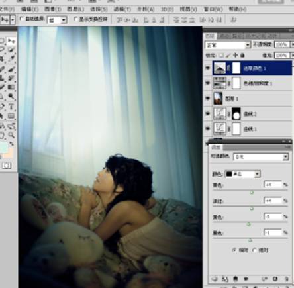
Task: Open the selective color preset dropdown
Action: 261,157
